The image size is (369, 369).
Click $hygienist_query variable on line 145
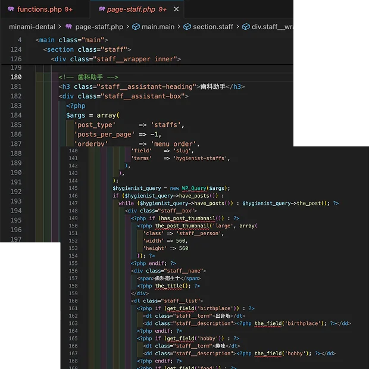pyautogui.click(x=137, y=188)
